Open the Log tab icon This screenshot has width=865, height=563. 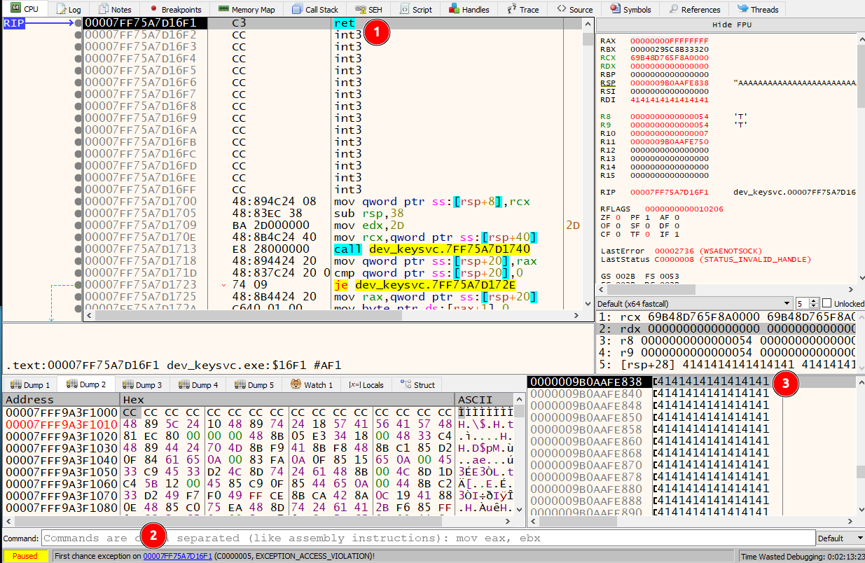[61, 9]
